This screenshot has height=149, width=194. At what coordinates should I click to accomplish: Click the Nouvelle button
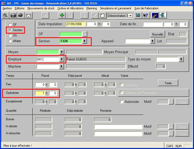(x=157, y=34)
